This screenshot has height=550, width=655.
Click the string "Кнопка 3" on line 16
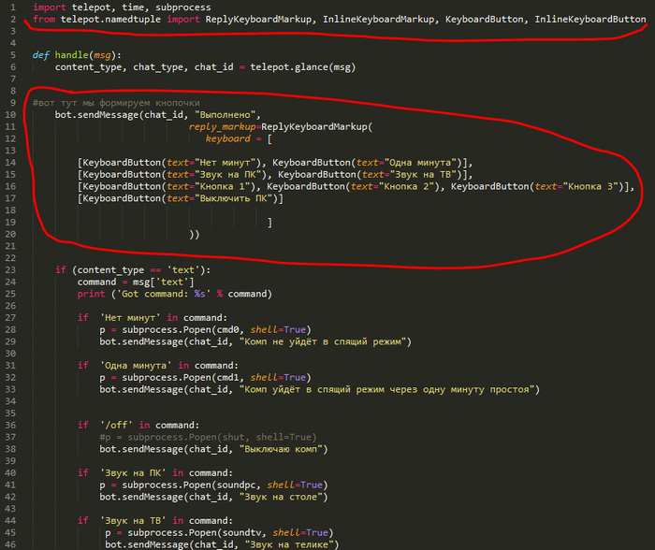click(x=589, y=187)
